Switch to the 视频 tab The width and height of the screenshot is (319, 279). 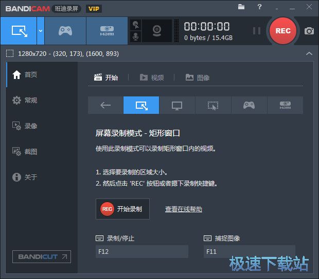pyautogui.click(x=152, y=77)
